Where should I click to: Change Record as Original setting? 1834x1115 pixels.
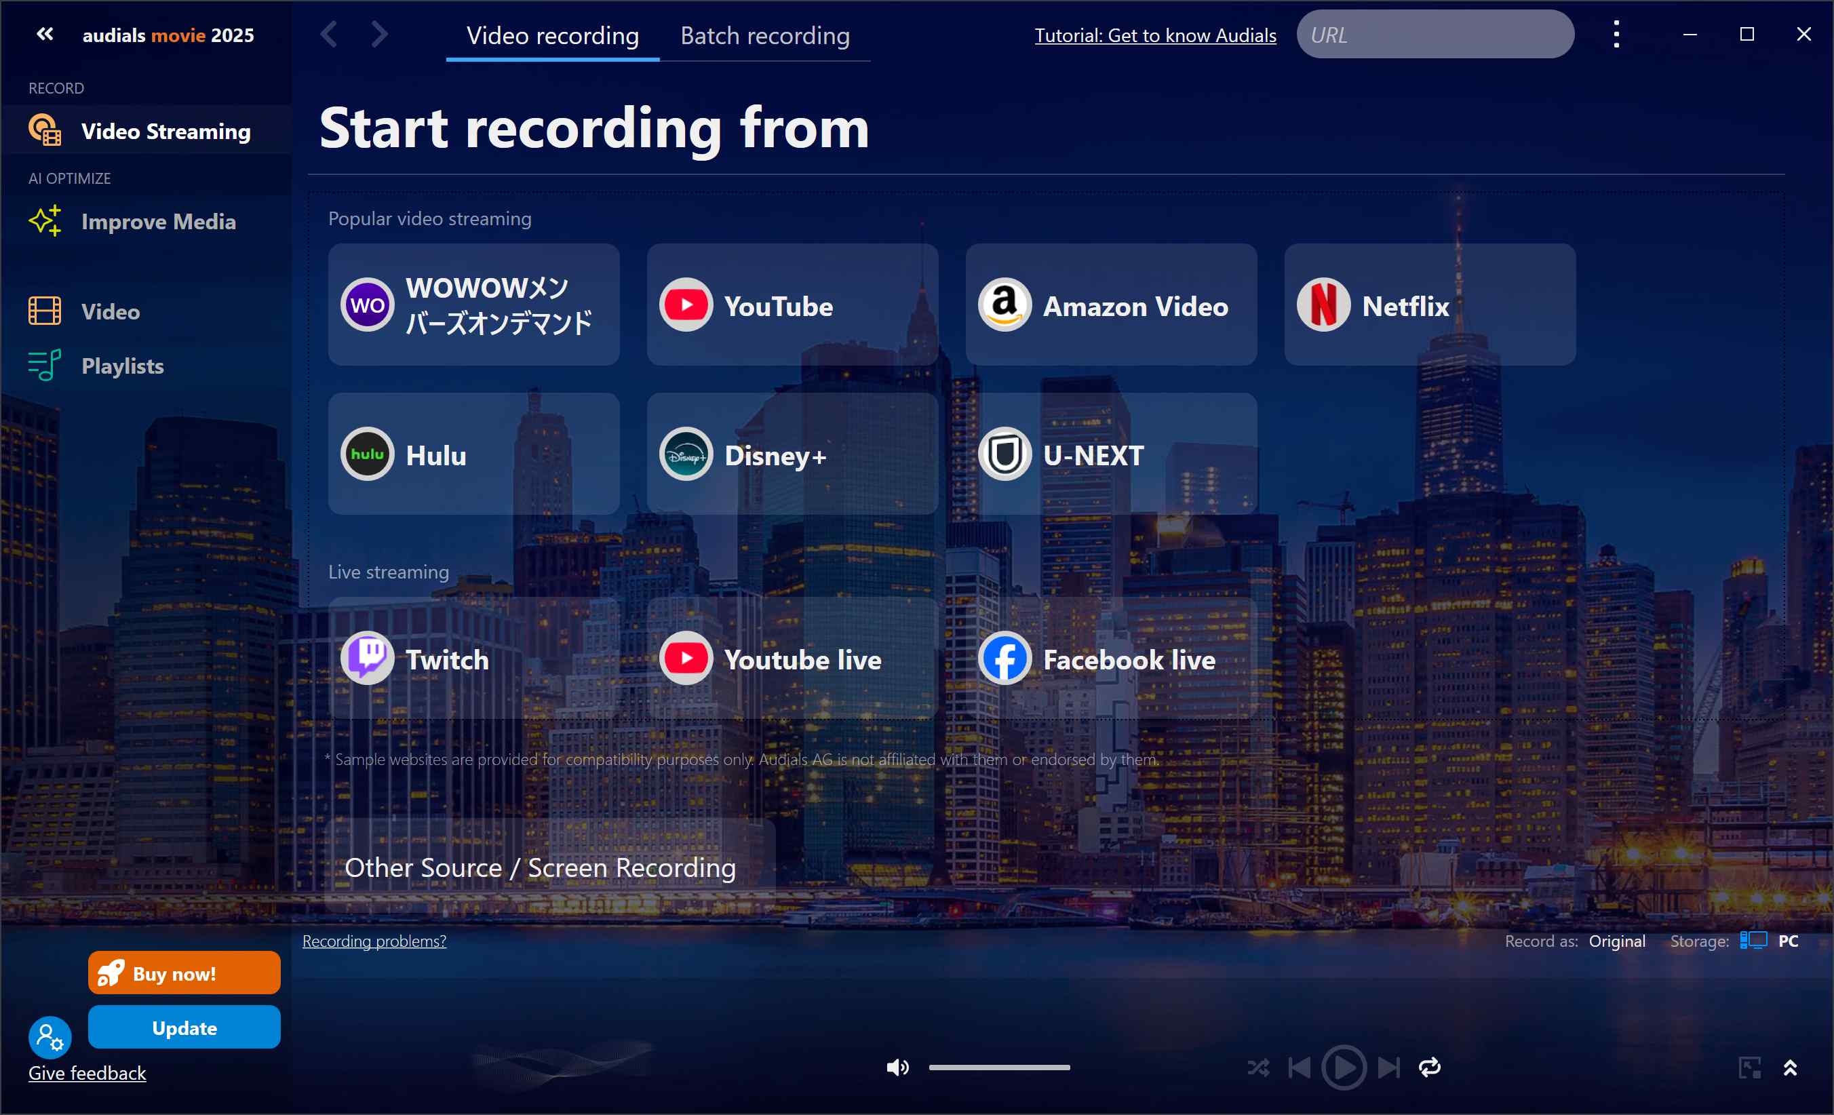(1616, 941)
